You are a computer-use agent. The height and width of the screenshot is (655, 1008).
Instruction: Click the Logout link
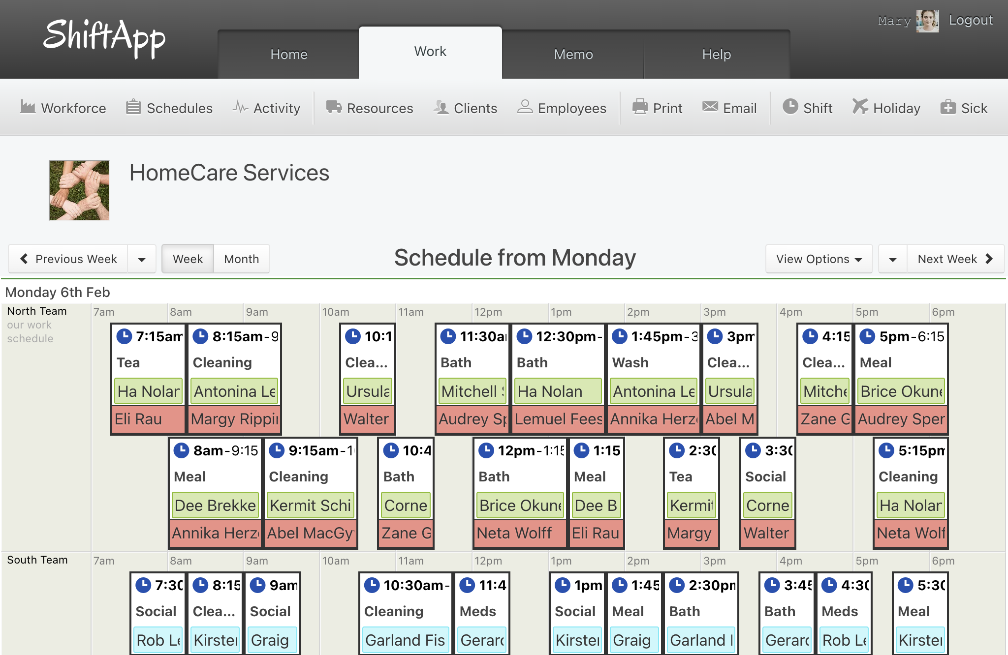click(x=971, y=20)
